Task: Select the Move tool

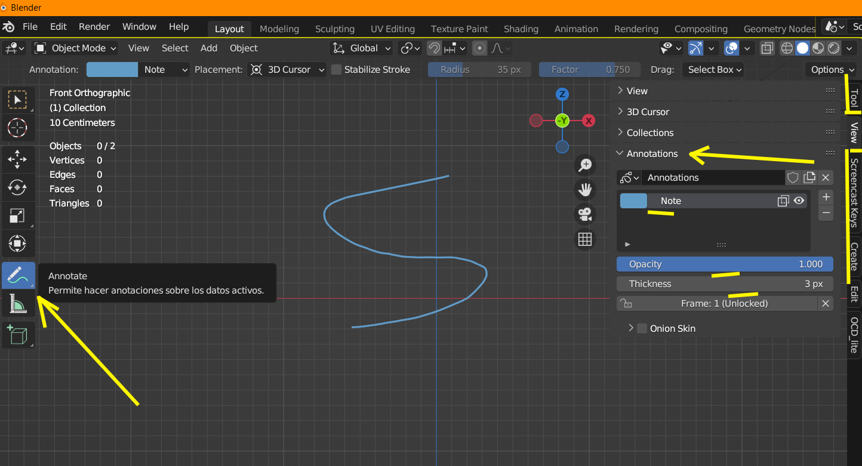Action: pyautogui.click(x=18, y=159)
